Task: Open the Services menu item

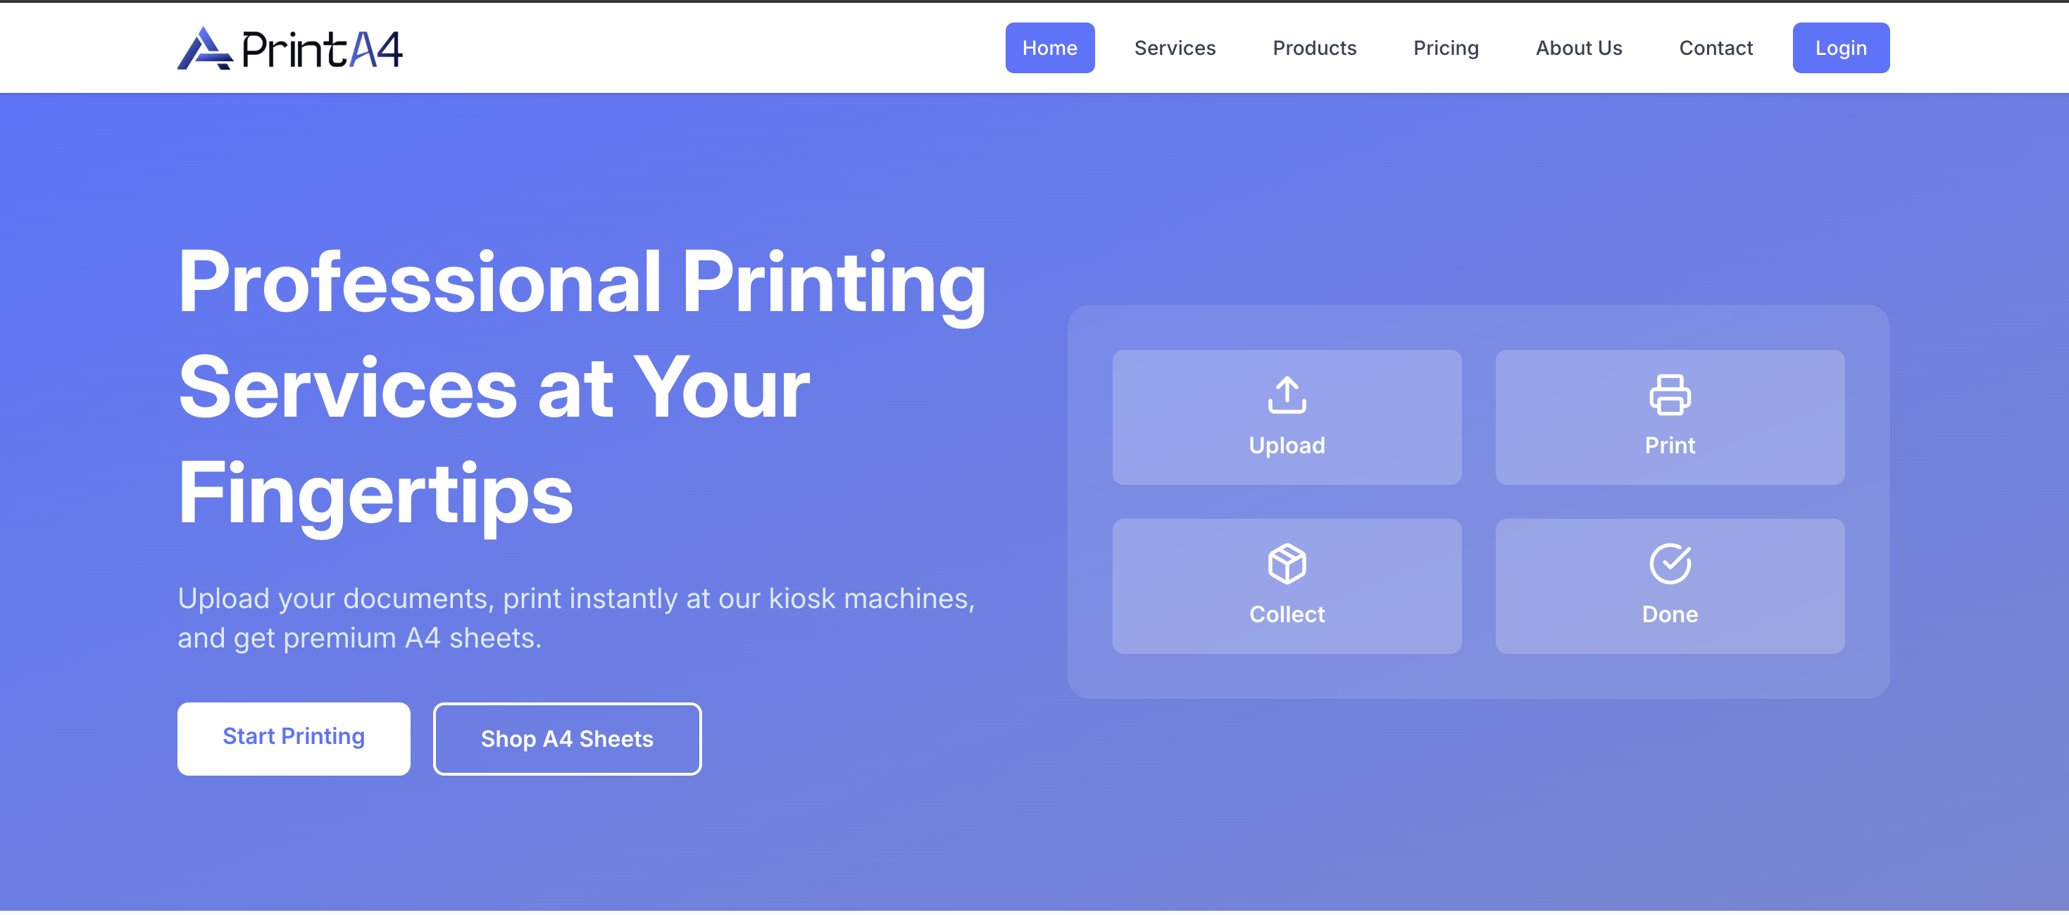Action: (x=1174, y=48)
